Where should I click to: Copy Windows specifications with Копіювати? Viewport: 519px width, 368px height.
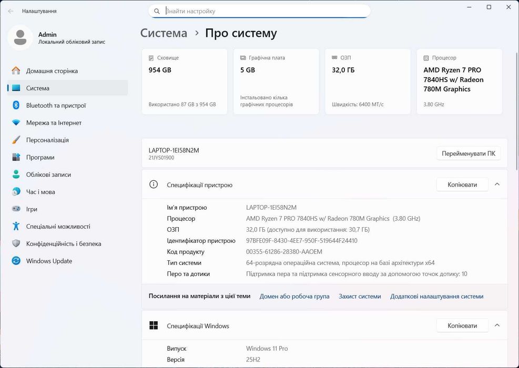coord(462,325)
